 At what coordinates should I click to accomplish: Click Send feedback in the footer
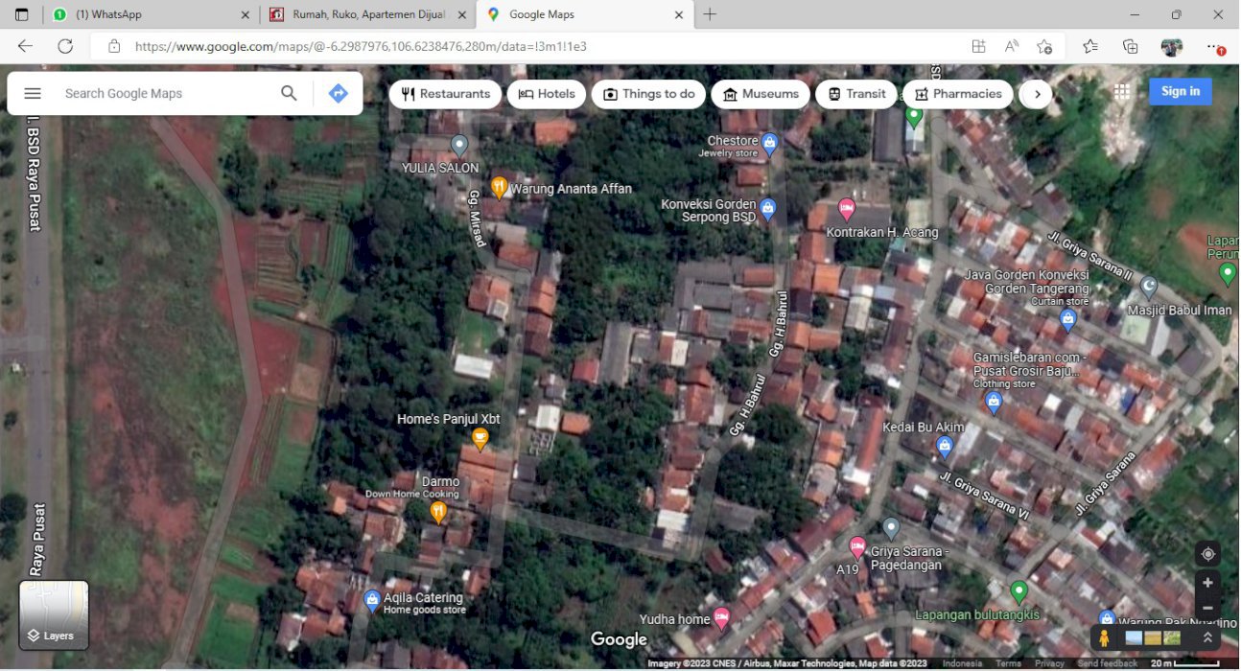click(x=1107, y=663)
